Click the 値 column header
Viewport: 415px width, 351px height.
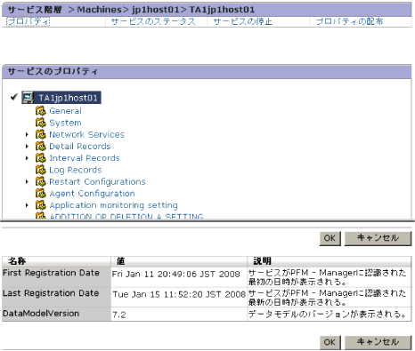pos(179,261)
